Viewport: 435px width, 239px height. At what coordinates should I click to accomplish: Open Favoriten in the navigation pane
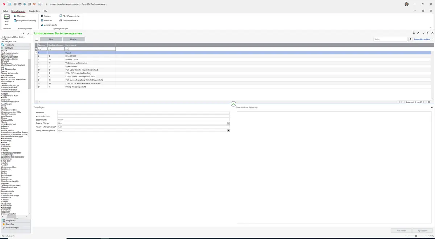click(16, 224)
